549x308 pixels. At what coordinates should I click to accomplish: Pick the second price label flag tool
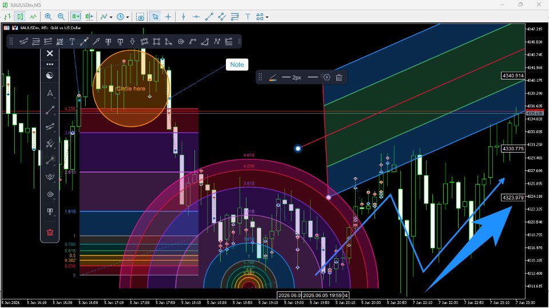[120, 42]
